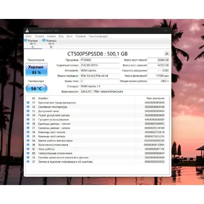Click the Буква тома field showing C:
This screenshot has height=204, width=204.
point(100,81)
